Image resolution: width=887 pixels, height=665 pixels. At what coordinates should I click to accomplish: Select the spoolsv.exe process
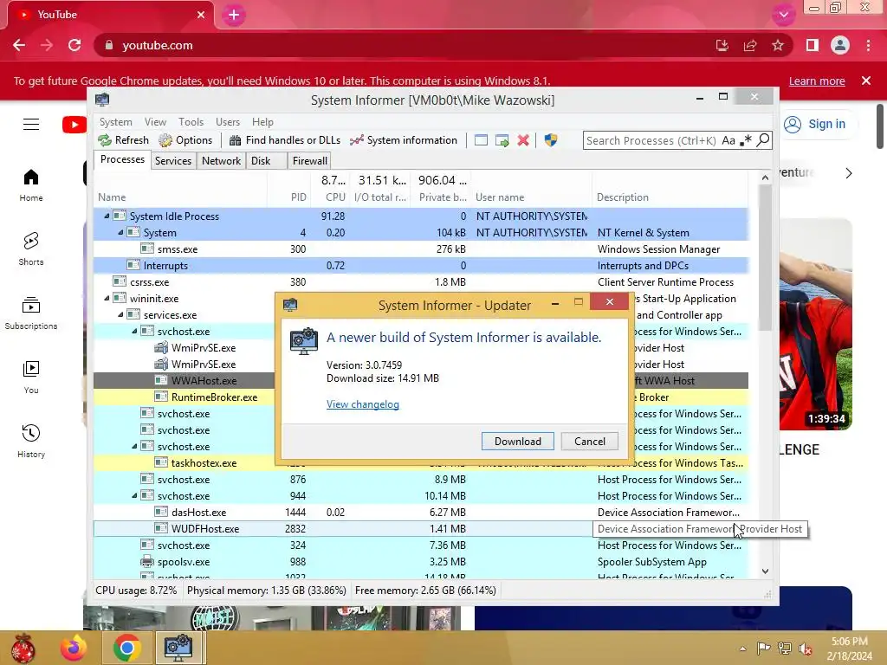click(x=421, y=561)
